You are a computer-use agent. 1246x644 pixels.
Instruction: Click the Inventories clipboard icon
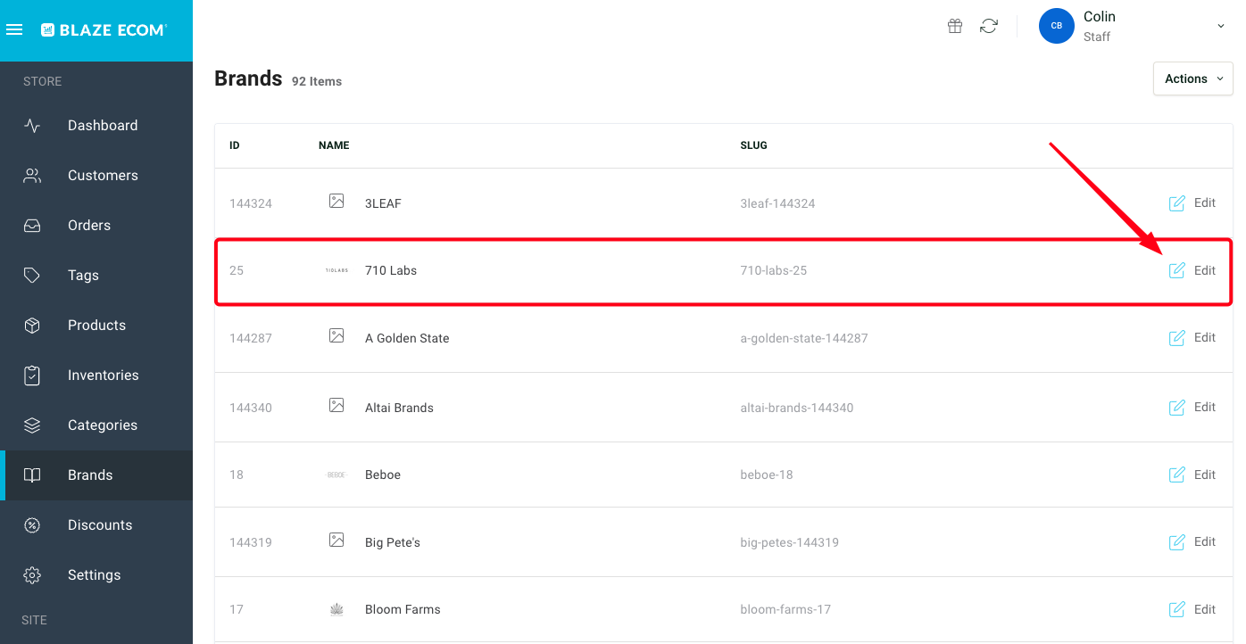pyautogui.click(x=32, y=376)
